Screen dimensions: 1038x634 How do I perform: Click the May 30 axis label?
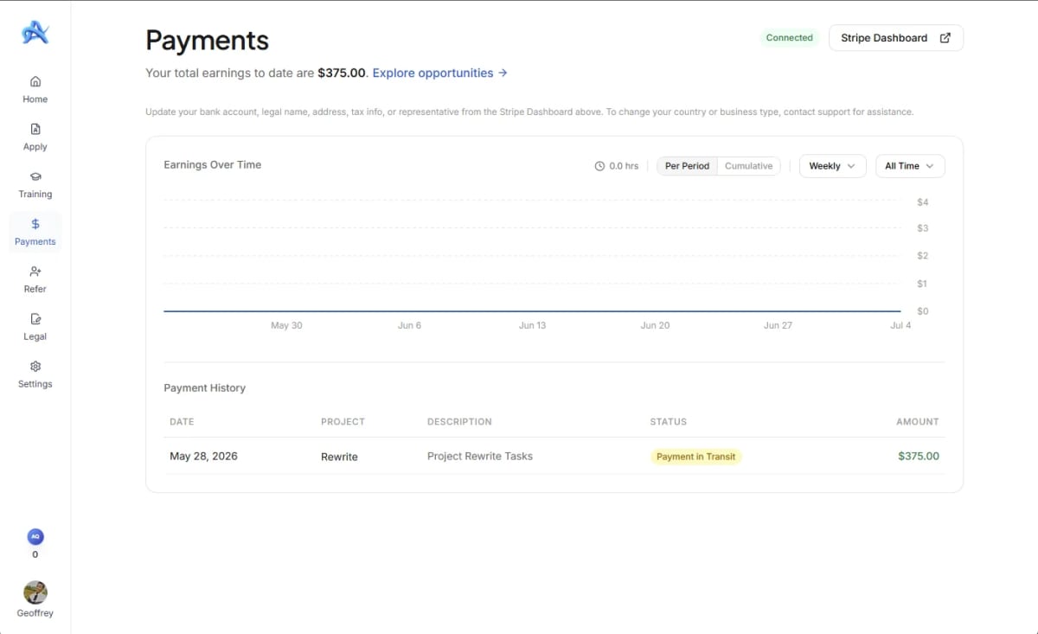tap(286, 325)
